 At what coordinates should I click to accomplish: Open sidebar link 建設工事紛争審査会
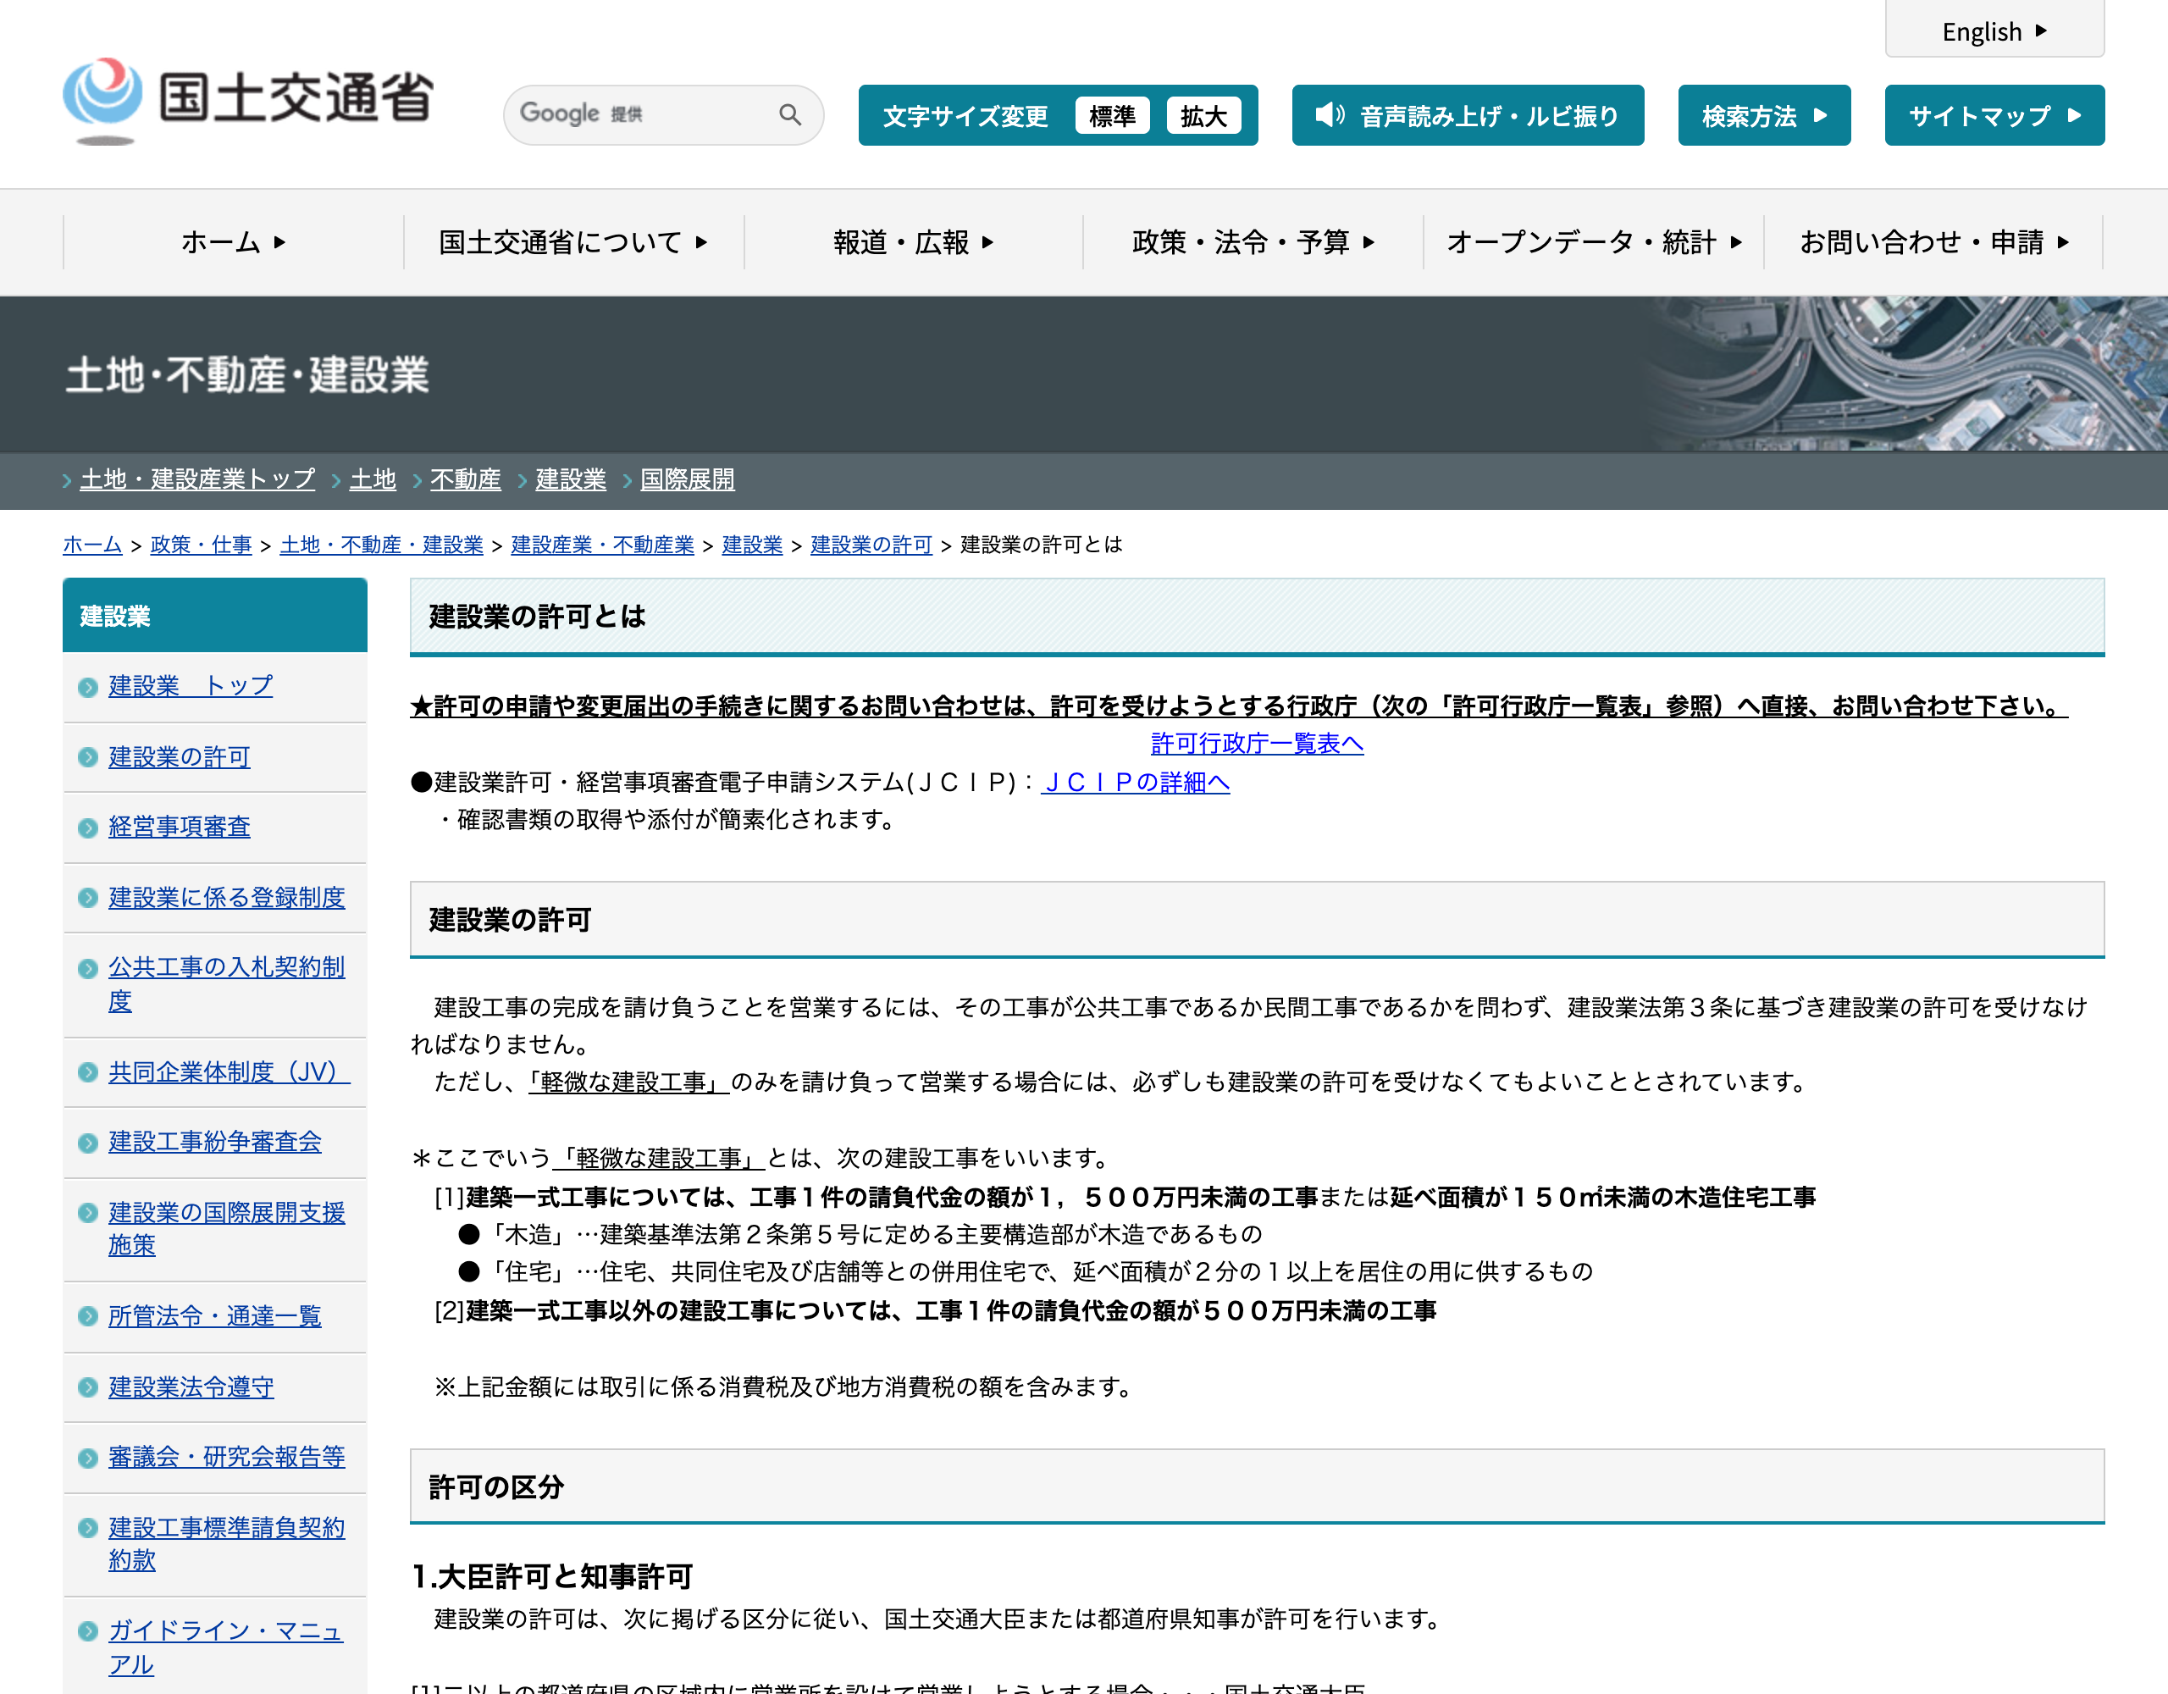215,1142
